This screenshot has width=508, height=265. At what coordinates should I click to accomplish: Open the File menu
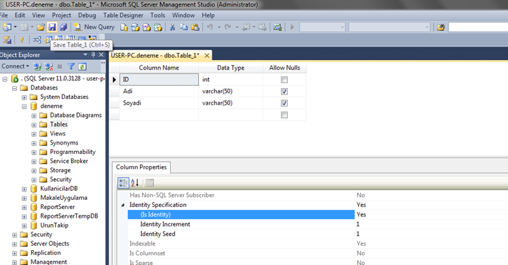(x=4, y=15)
